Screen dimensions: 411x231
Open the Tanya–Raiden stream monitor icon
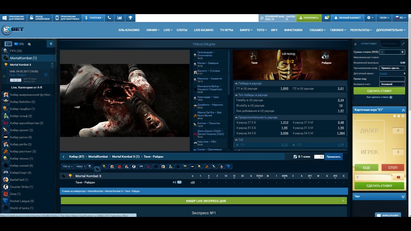(x=179, y=182)
